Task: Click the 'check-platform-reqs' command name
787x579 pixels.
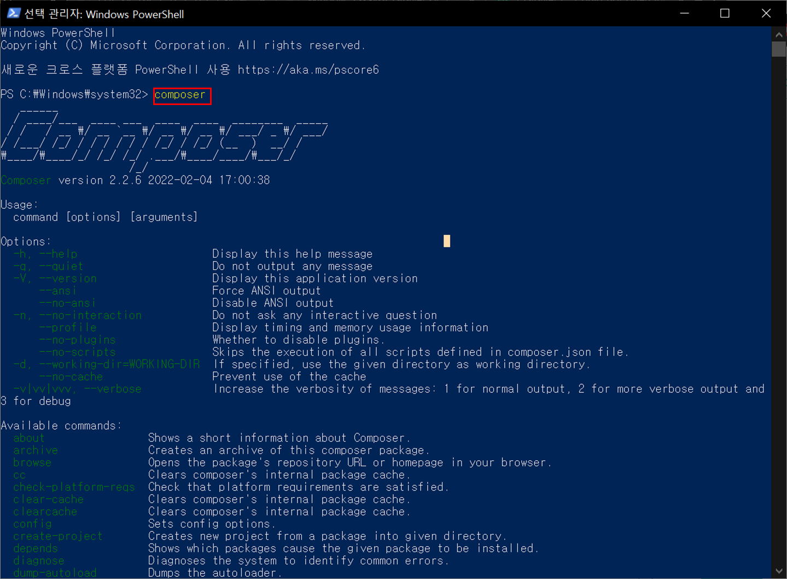Action: point(74,487)
